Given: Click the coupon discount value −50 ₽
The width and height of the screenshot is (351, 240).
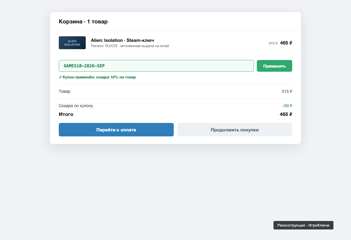Looking at the screenshot, I should (x=287, y=106).
